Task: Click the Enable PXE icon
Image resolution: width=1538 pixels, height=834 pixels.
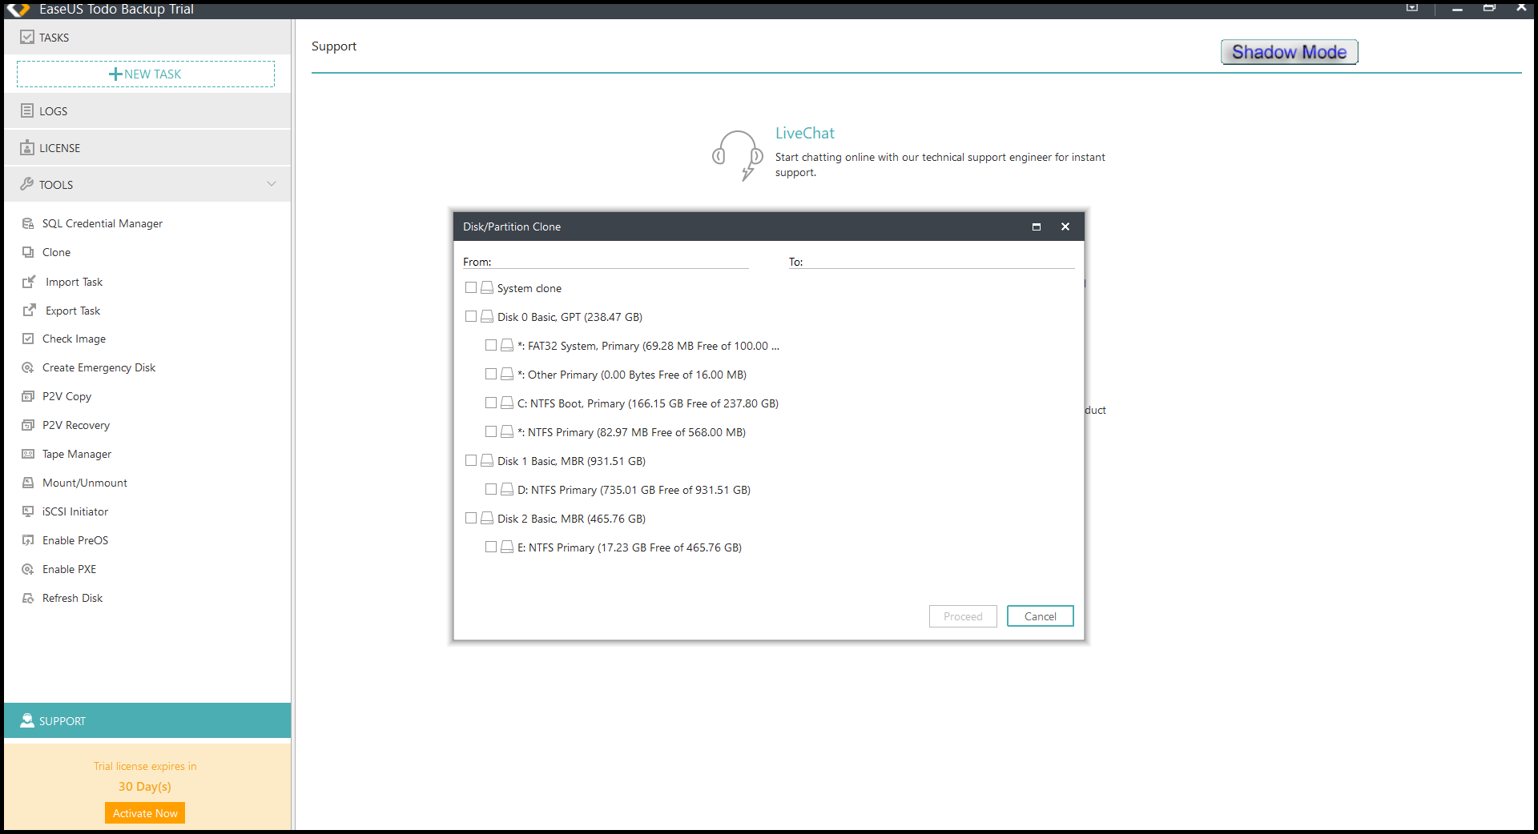Action: click(x=28, y=569)
